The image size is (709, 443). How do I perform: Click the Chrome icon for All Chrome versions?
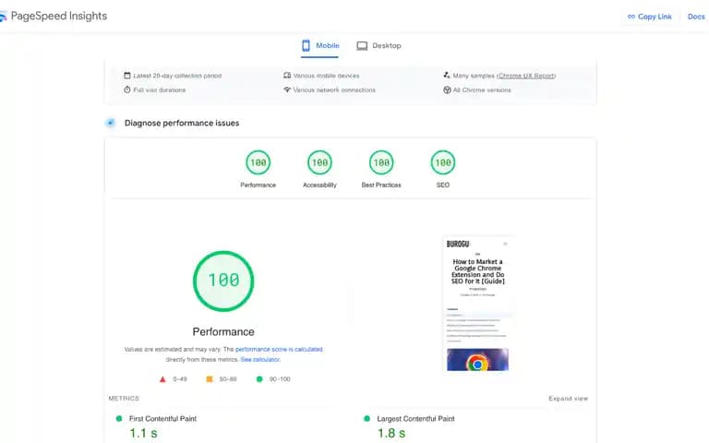(447, 90)
